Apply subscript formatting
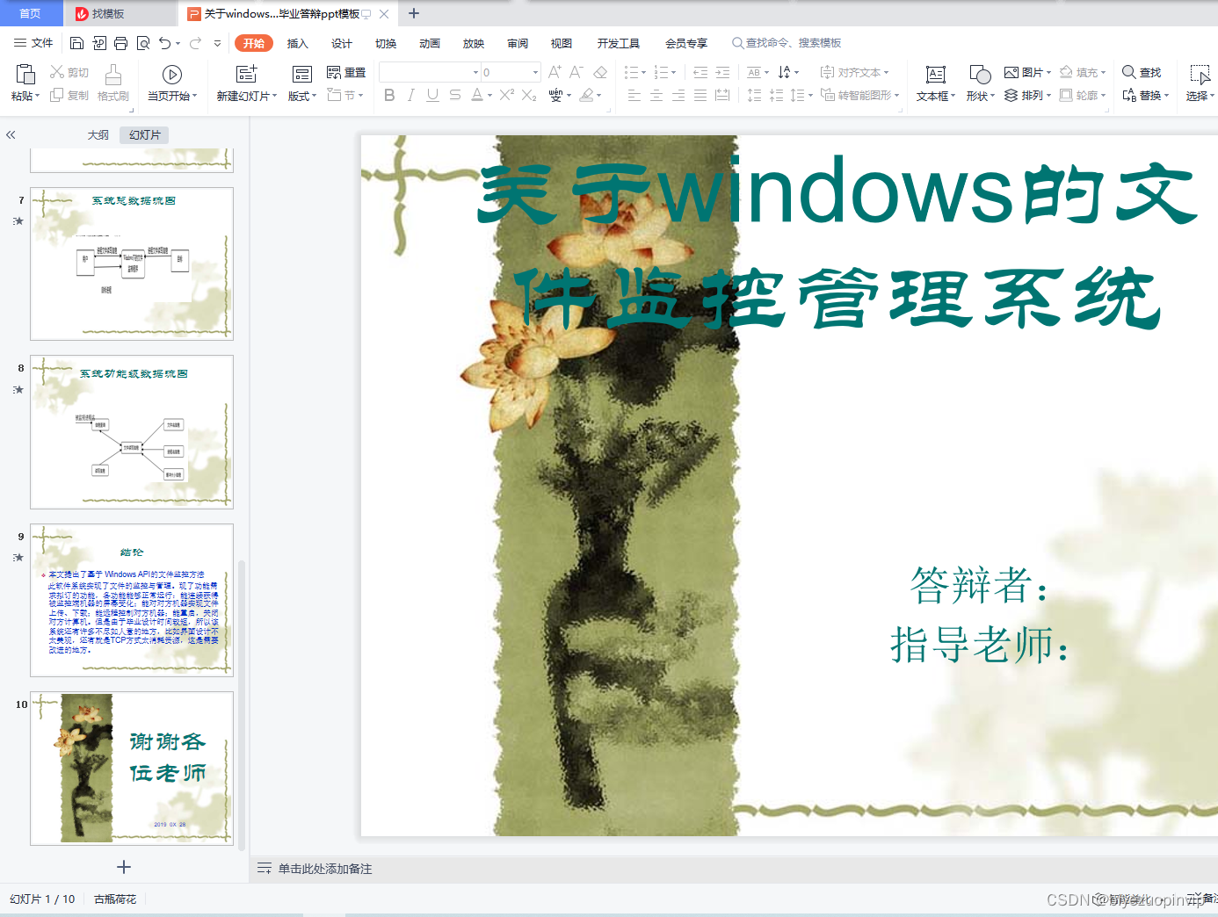The image size is (1218, 917). pyautogui.click(x=529, y=95)
